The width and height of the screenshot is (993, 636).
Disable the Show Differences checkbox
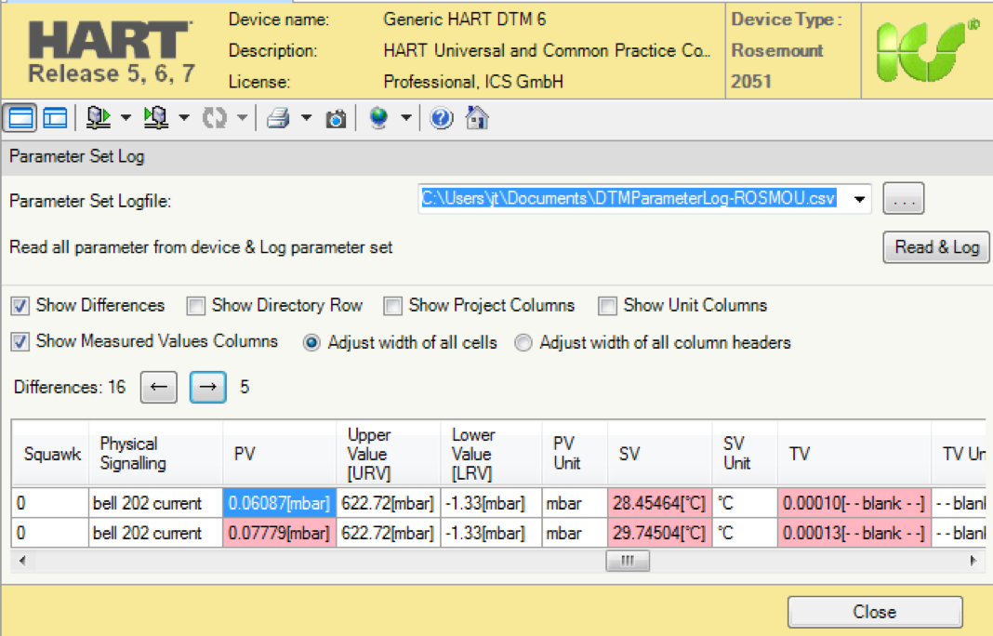[20, 305]
